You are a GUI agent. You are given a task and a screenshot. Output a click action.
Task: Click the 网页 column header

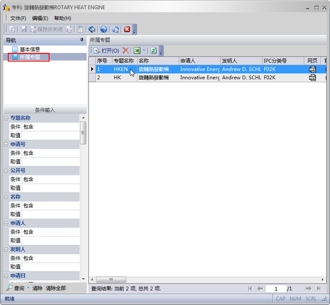(312, 61)
